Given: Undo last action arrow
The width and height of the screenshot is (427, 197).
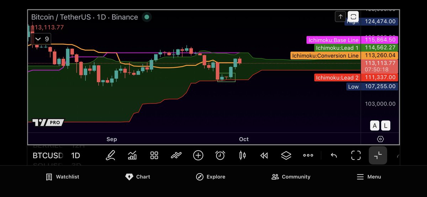Looking at the screenshot, I should click(334, 155).
